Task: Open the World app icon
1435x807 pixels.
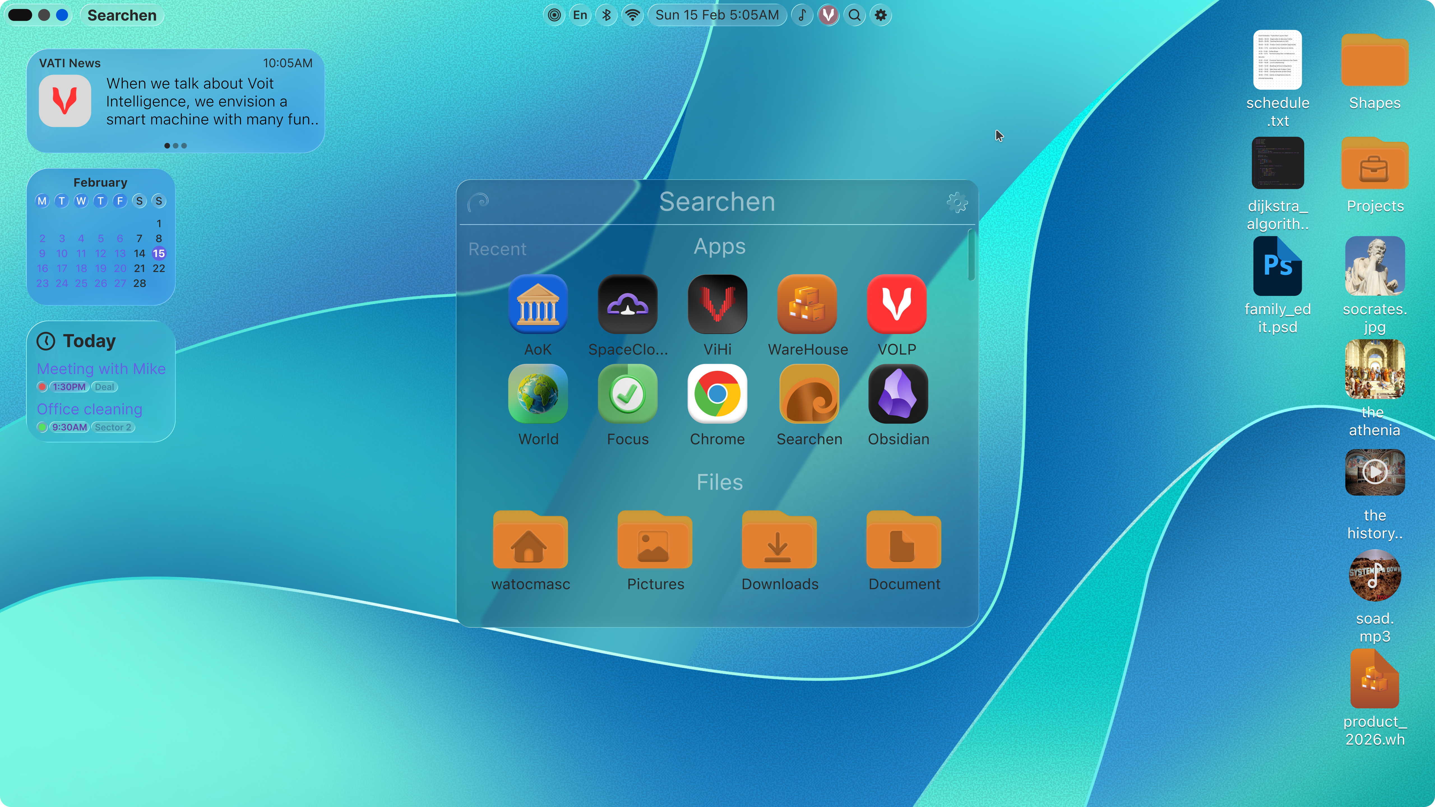Action: click(x=538, y=394)
